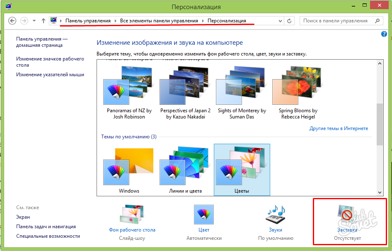Select the Цветы theme
392x251 pixels.
pyautogui.click(x=242, y=170)
